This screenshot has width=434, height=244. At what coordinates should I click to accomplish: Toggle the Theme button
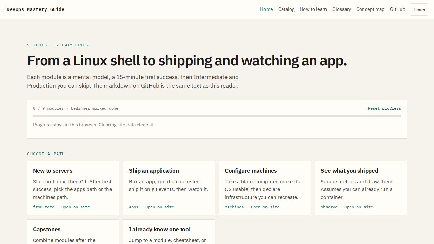tap(419, 9)
